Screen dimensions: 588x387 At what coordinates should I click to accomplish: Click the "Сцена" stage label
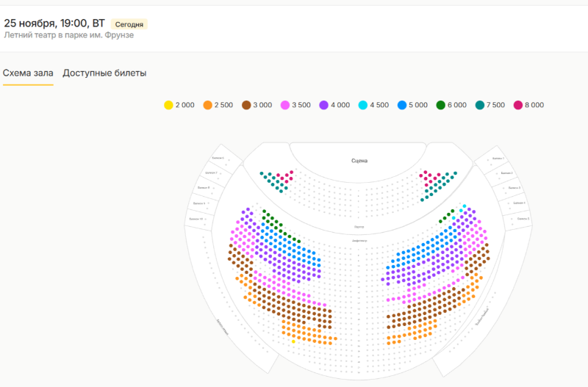click(x=359, y=160)
